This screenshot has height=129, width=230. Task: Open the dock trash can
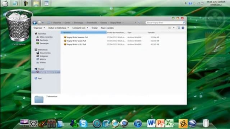[206, 123]
